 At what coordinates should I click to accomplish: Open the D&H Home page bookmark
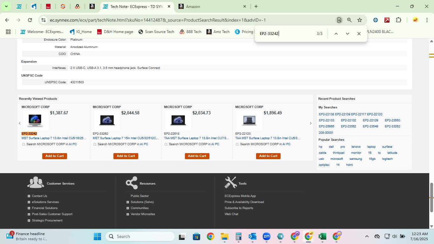115,32
